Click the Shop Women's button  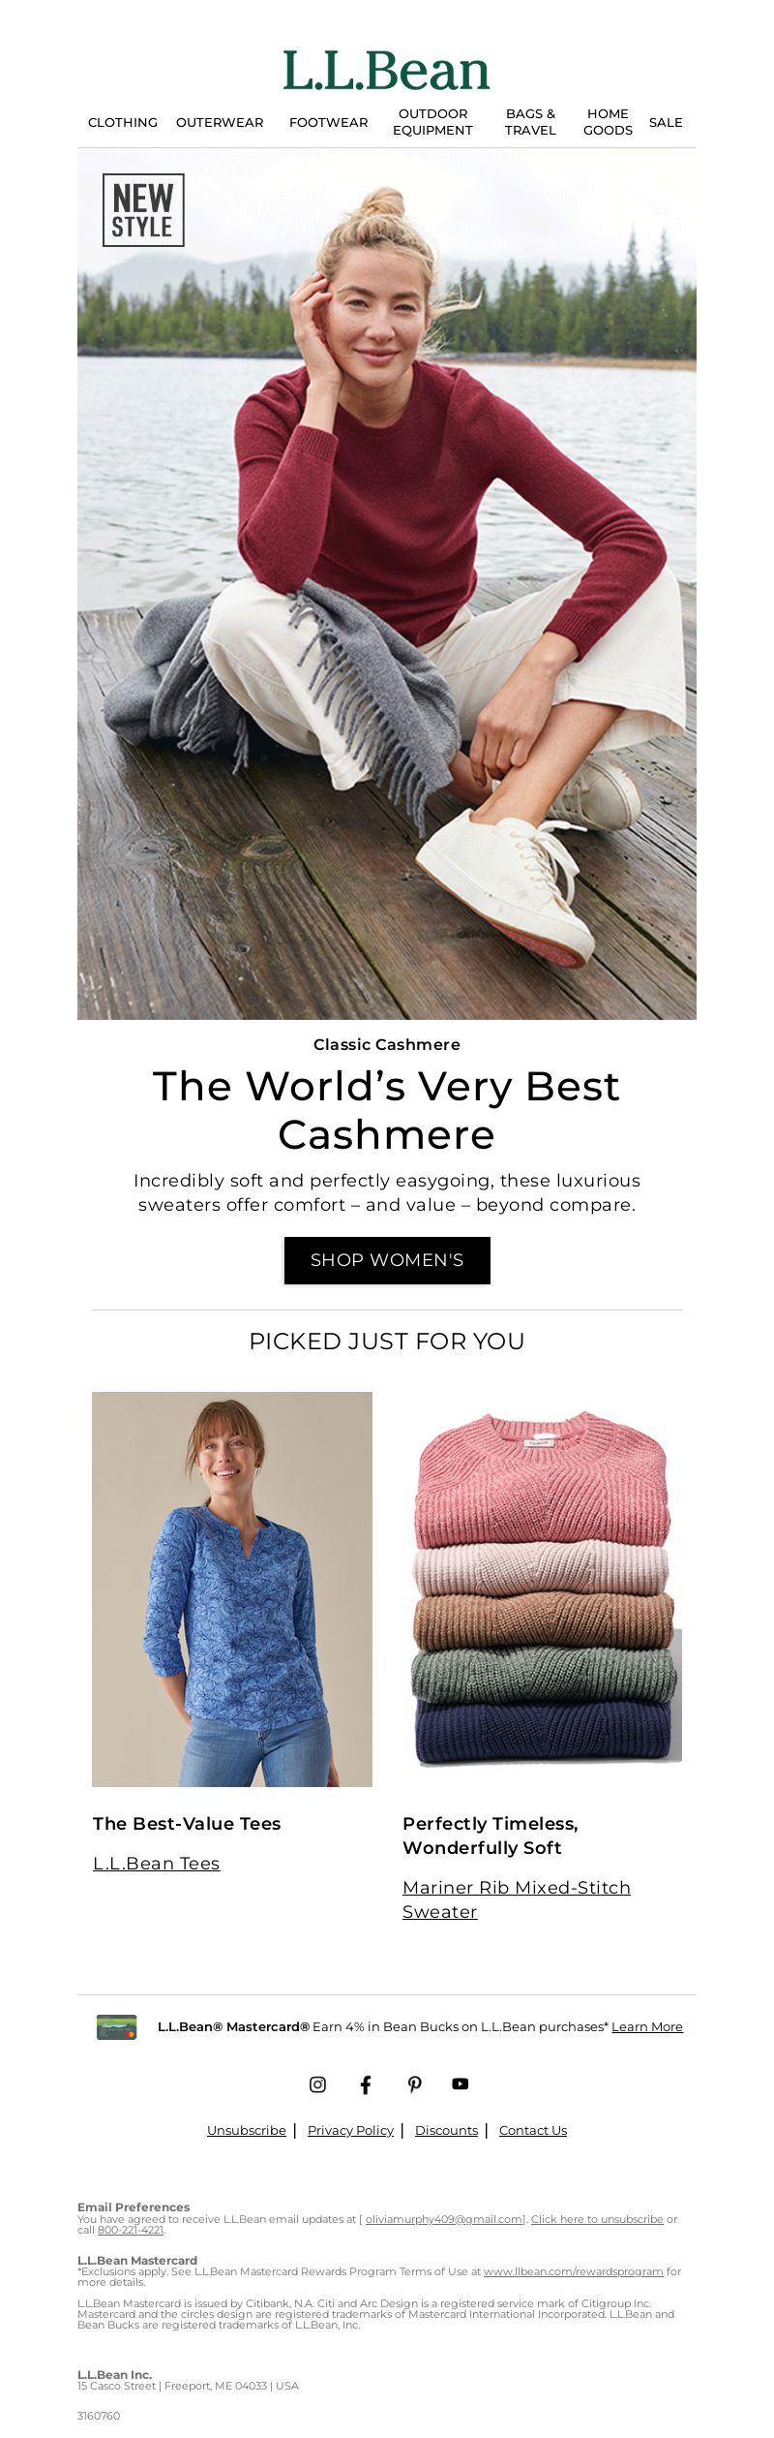(387, 1260)
